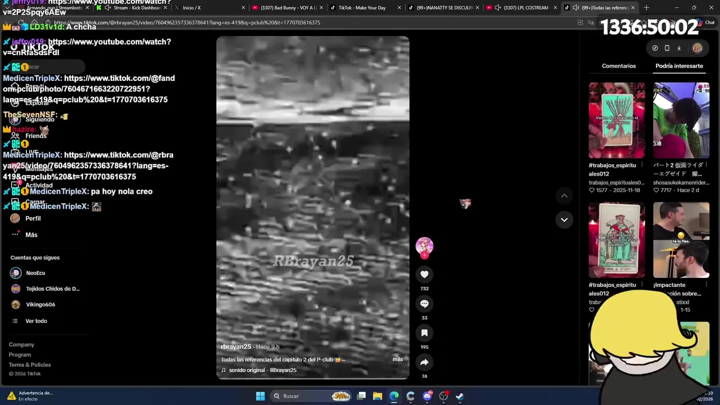Open Windows Start menu
720x405 pixels.
(260, 396)
